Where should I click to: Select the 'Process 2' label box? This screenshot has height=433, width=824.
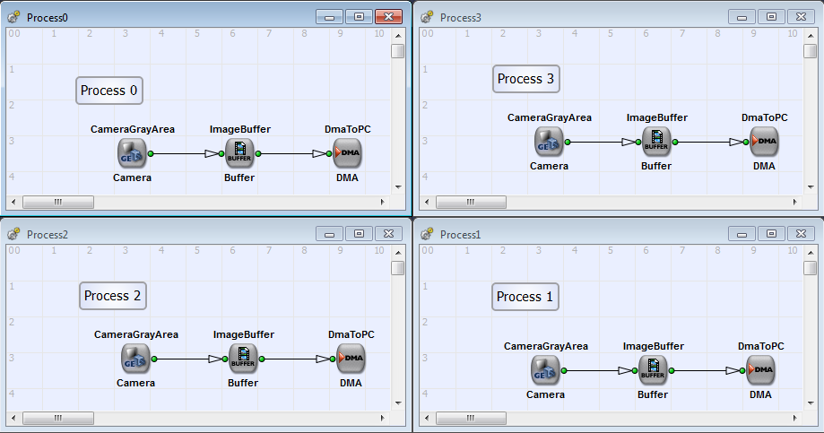point(112,296)
